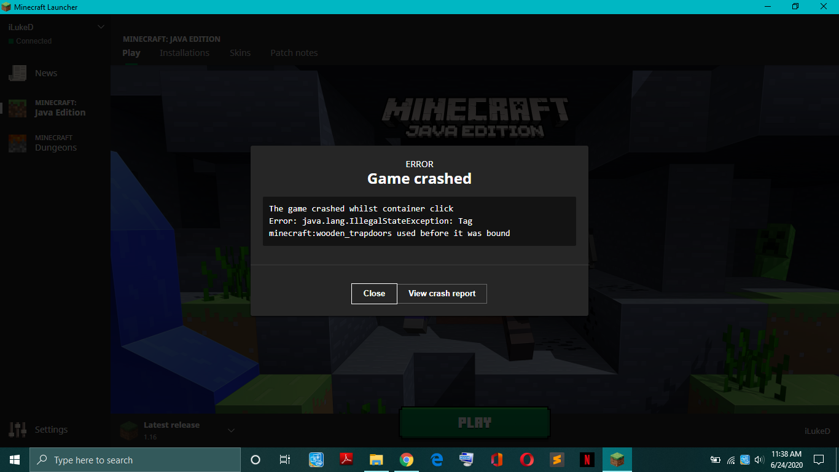Click the 'Game crashed' heading text
The image size is (839, 472).
tap(419, 179)
